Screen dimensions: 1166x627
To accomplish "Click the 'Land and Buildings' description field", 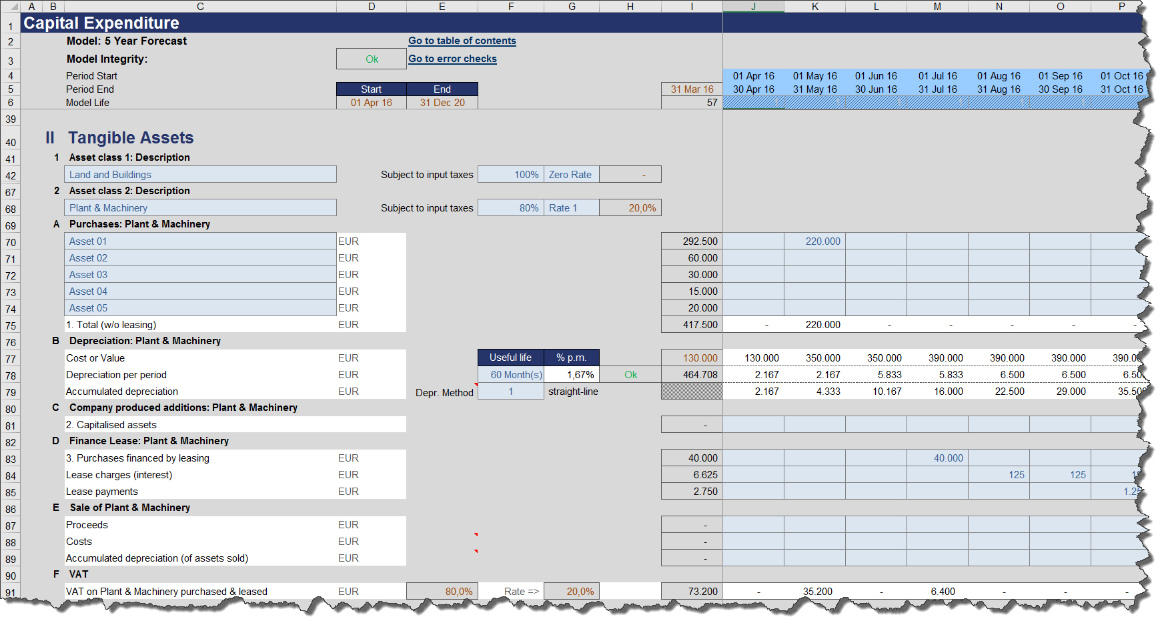I will 200,175.
